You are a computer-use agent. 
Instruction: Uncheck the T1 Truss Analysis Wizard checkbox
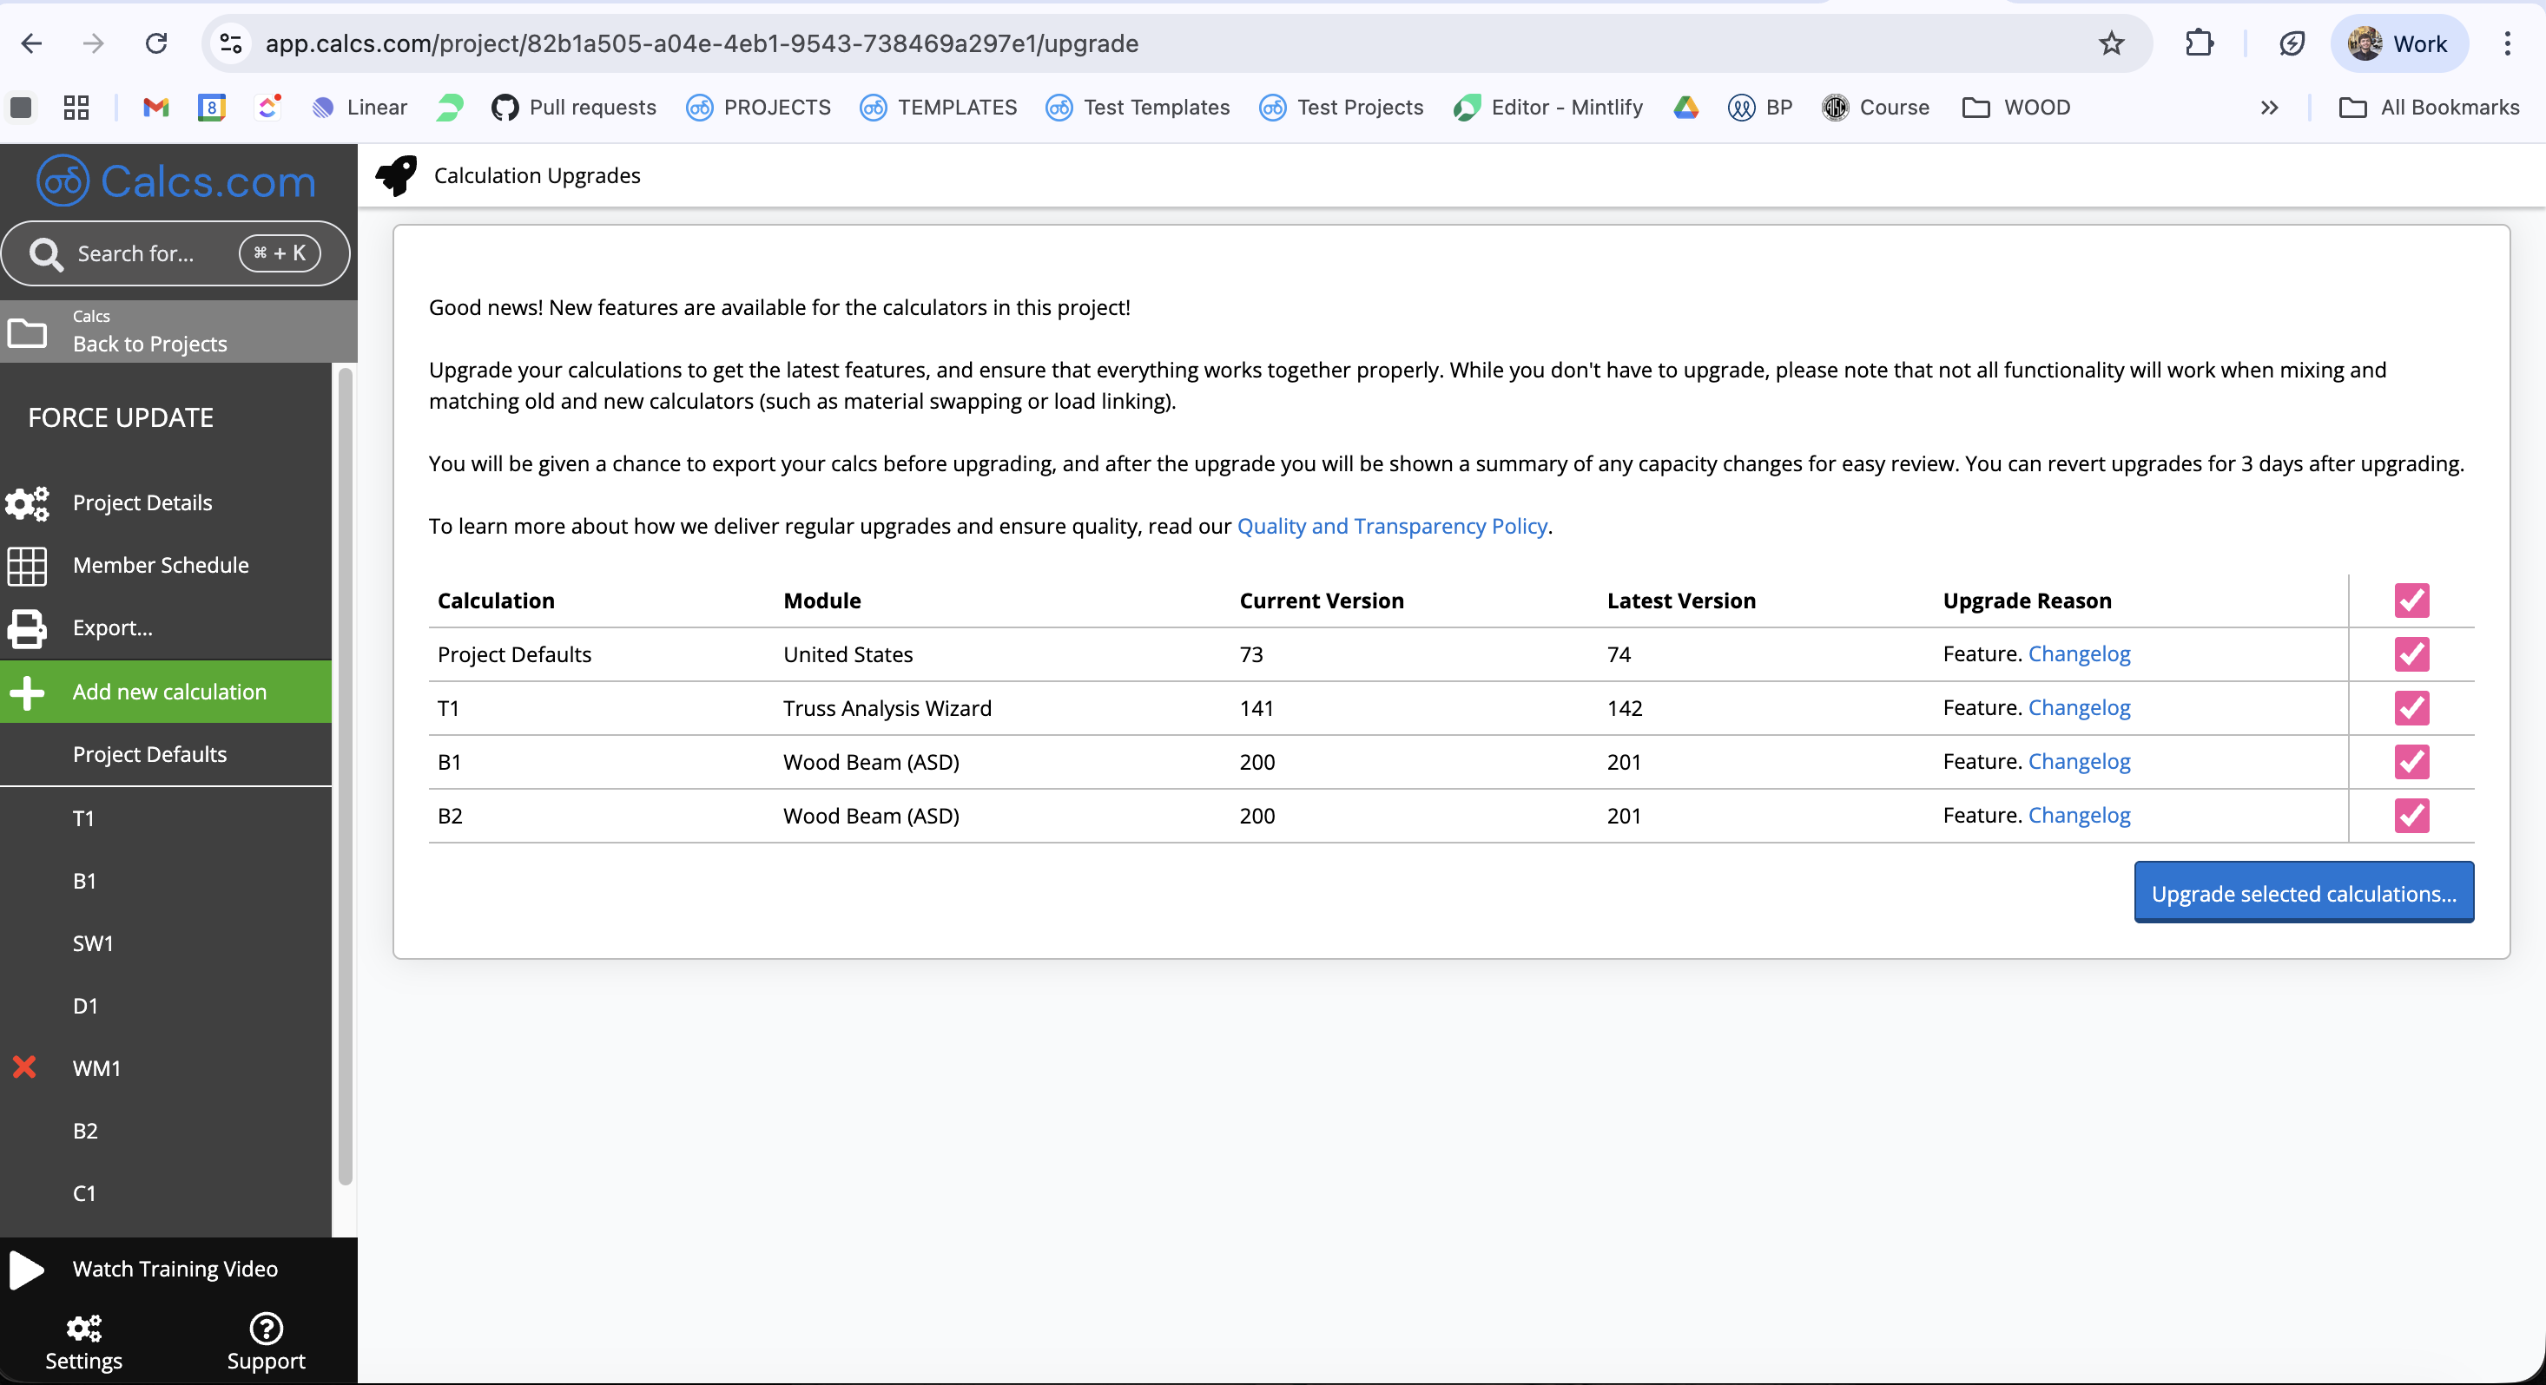click(x=2411, y=708)
